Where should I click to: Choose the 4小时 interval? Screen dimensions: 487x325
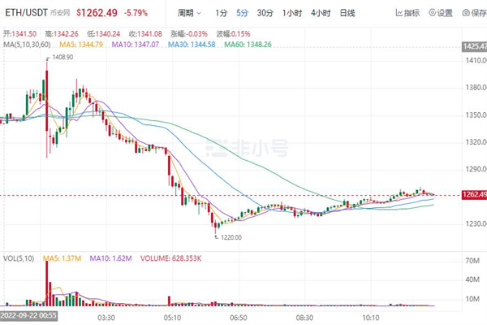click(x=320, y=13)
